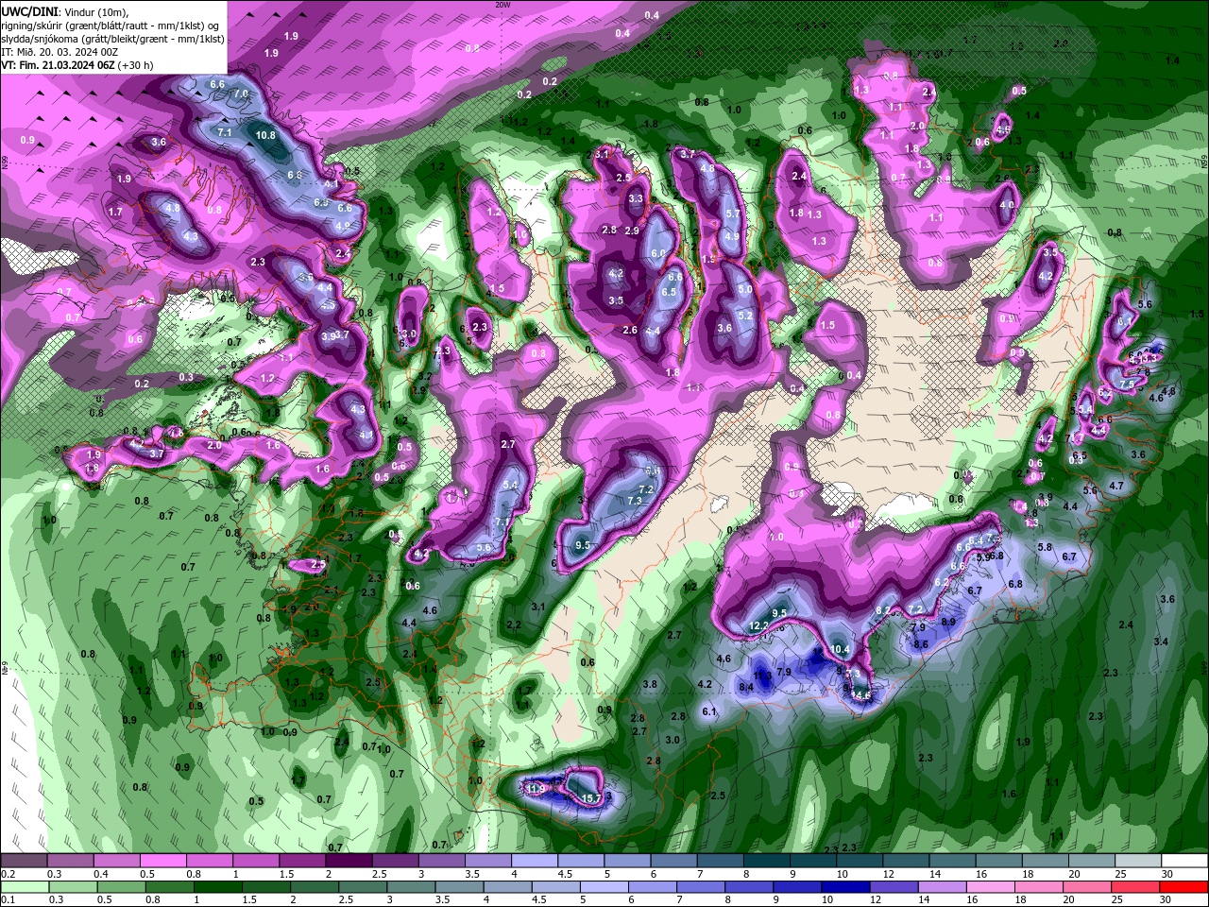Click the bright red 30 mm rain swatch

click(1183, 886)
